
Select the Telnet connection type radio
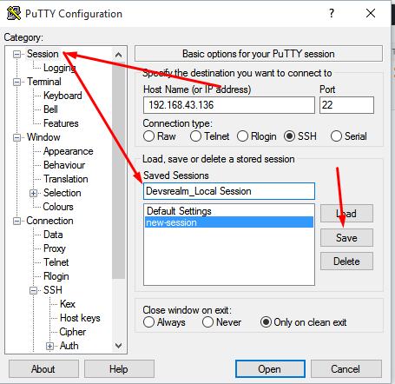195,136
